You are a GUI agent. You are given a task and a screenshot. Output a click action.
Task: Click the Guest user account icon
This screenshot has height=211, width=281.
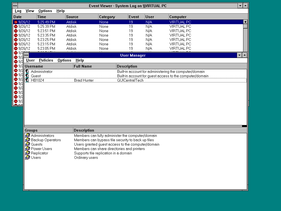(27, 76)
